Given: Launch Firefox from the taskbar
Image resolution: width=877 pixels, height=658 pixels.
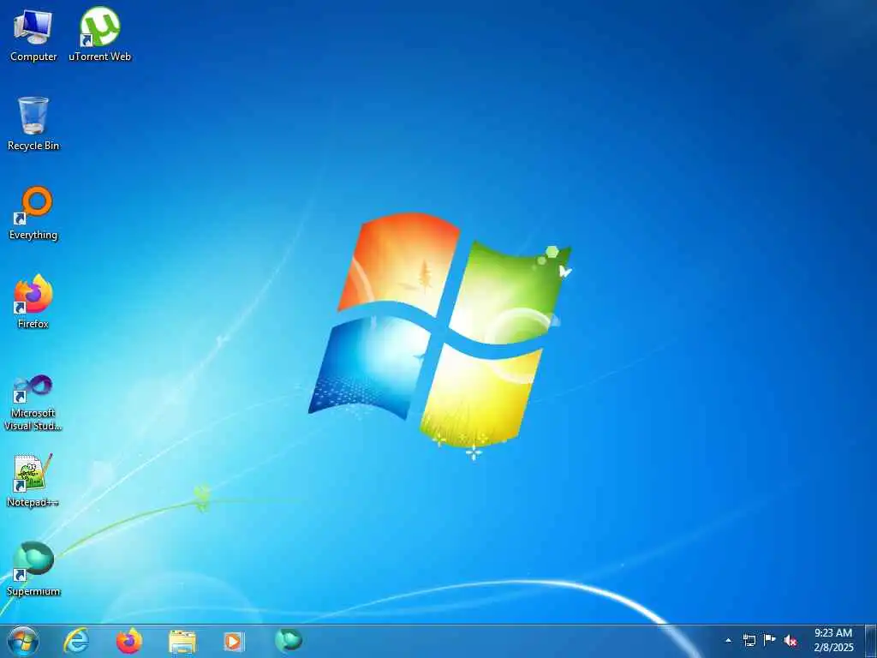Looking at the screenshot, I should (129, 641).
